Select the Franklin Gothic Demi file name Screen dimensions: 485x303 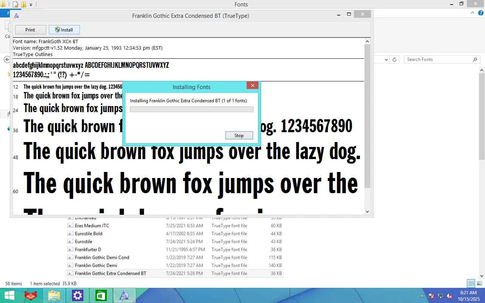[x=96, y=266]
